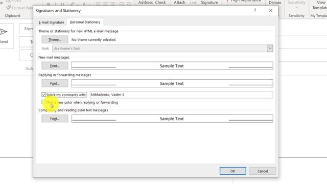Click the Dictate button in the ribbon
This screenshot has height=184, width=327.
tap(275, 3)
